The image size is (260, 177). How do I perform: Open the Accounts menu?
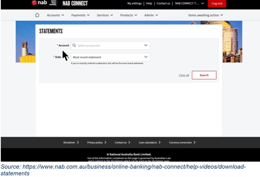tap(55, 15)
